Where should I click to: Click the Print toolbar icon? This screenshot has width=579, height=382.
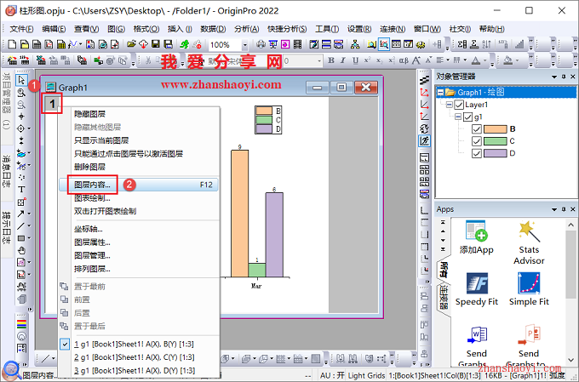(261, 44)
